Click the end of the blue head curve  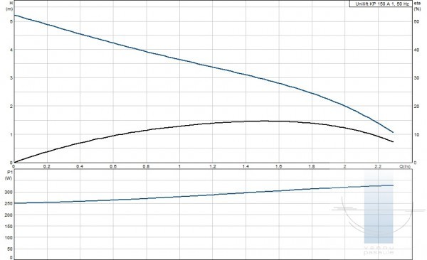(x=393, y=132)
